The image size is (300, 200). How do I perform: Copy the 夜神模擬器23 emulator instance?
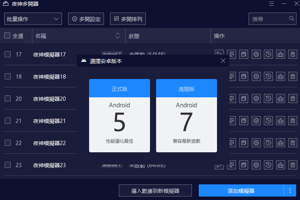[x=244, y=165]
